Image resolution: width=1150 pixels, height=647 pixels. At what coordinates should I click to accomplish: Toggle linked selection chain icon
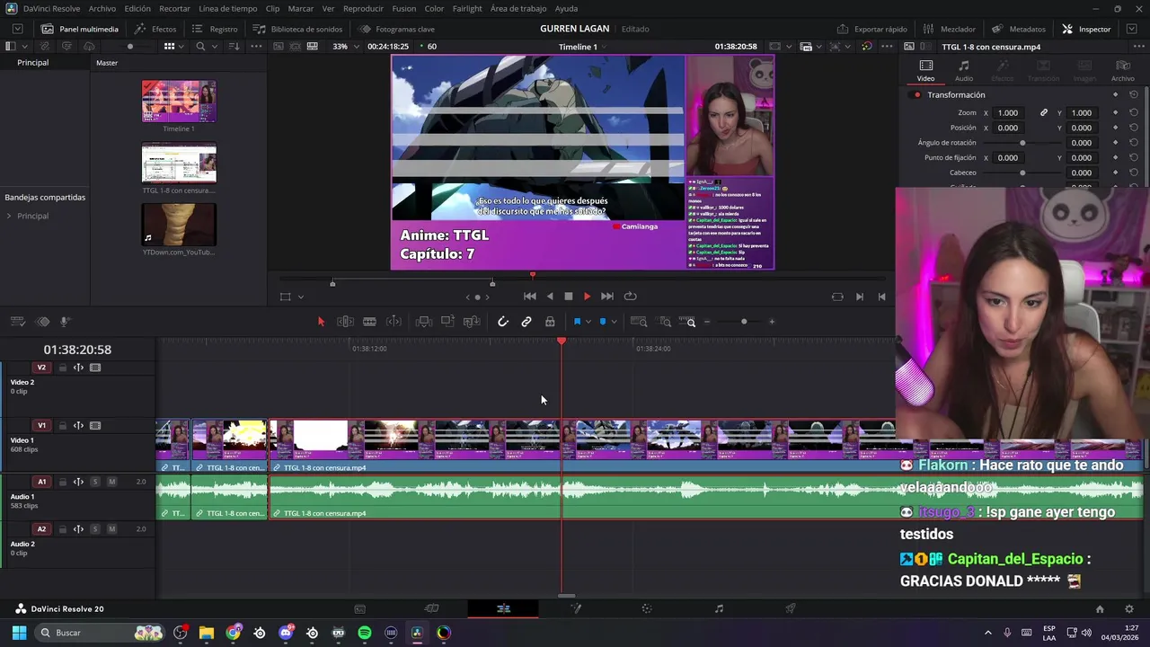(526, 322)
